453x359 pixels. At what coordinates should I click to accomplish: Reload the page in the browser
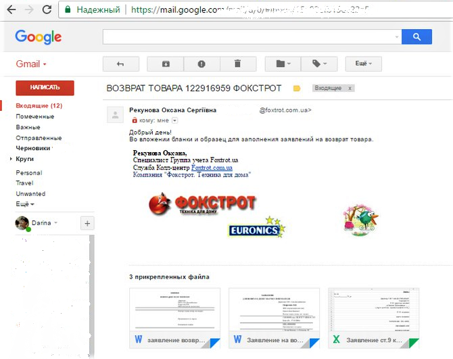[x=47, y=10]
